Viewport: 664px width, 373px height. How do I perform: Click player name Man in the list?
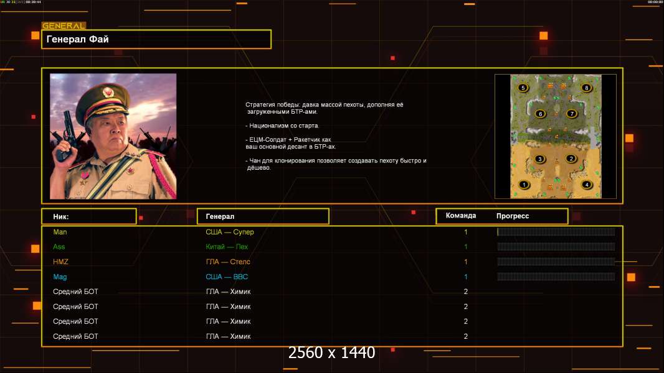pyautogui.click(x=60, y=232)
